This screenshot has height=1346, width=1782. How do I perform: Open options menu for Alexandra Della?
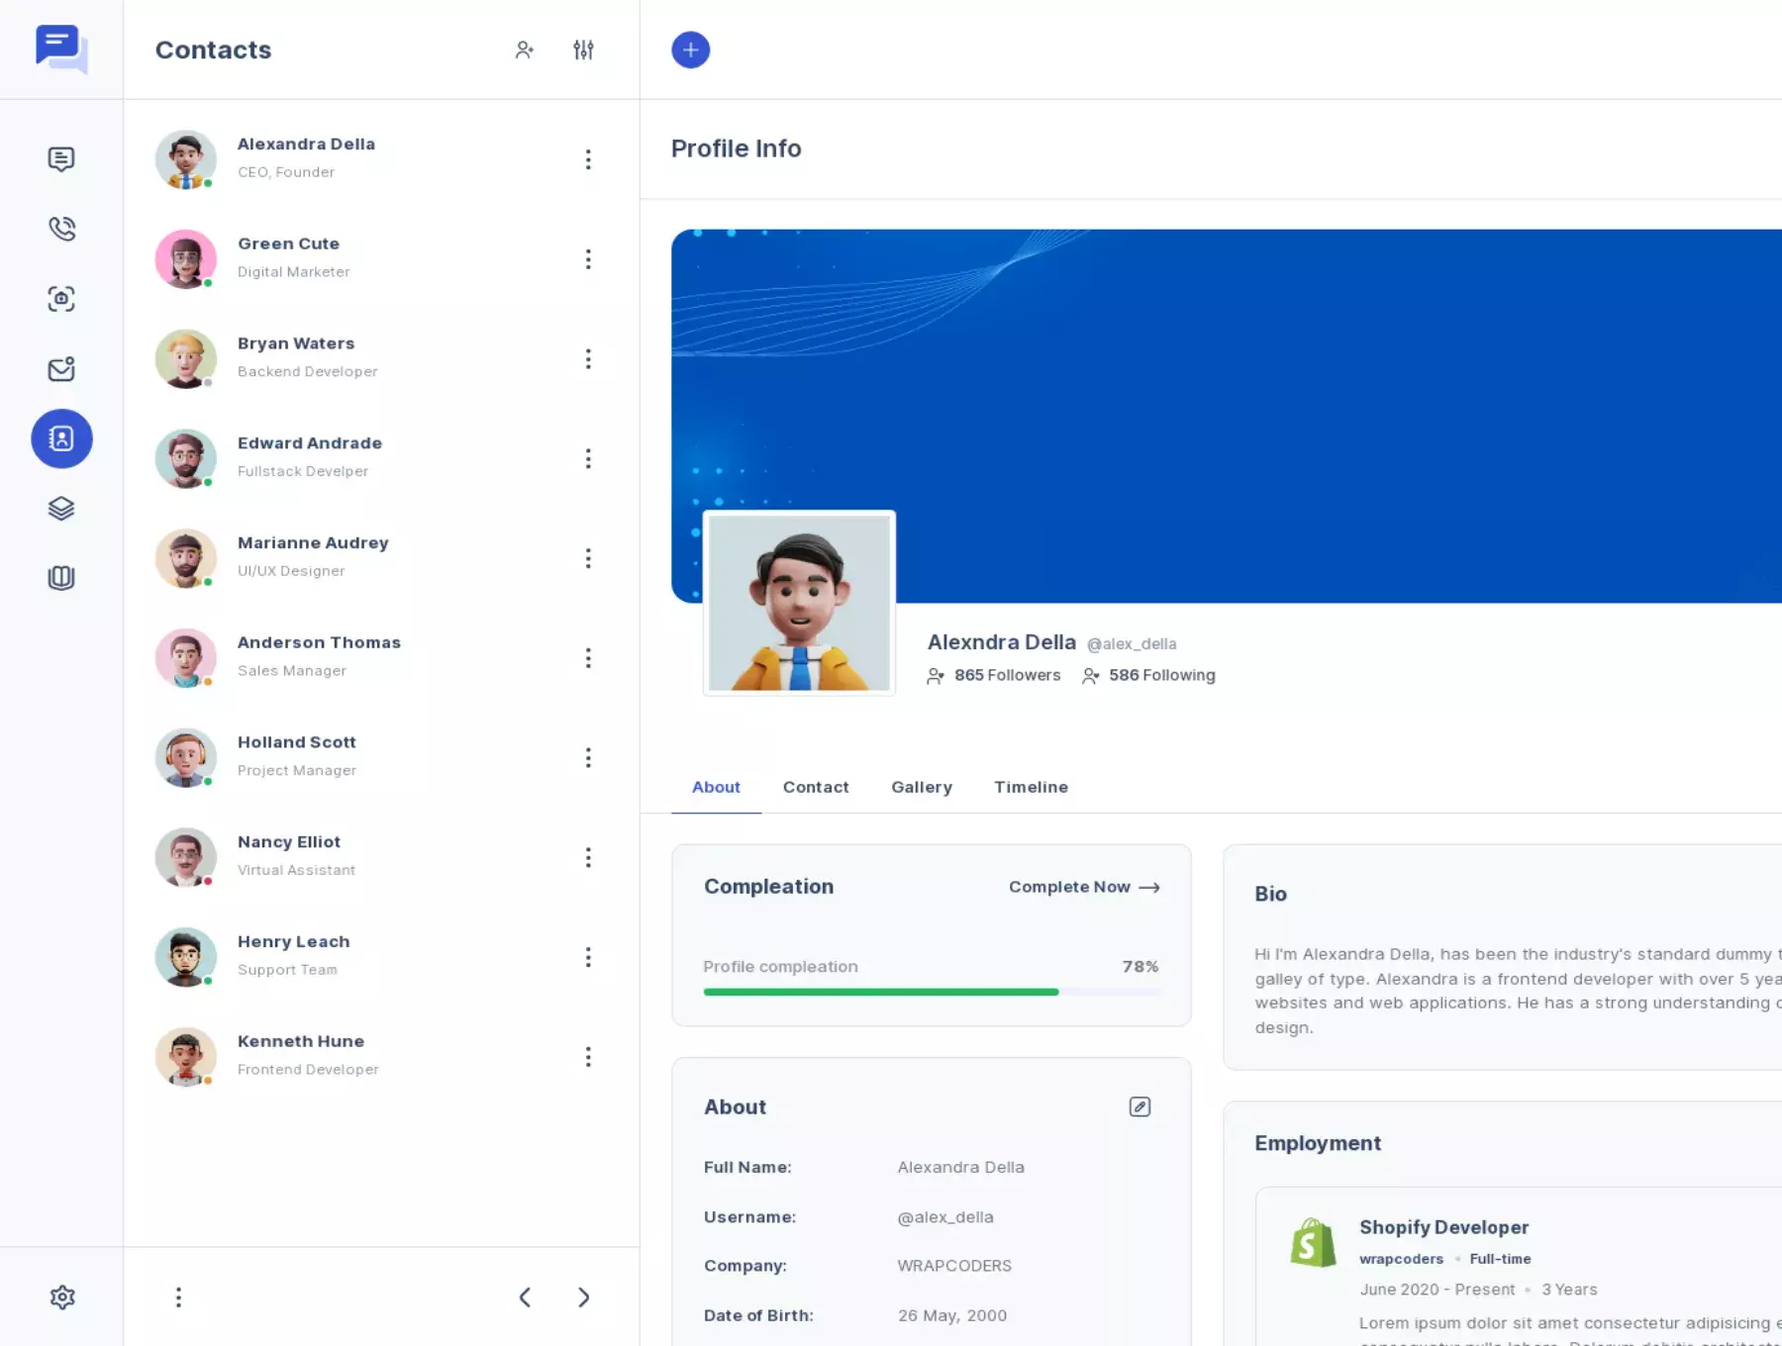point(588,159)
